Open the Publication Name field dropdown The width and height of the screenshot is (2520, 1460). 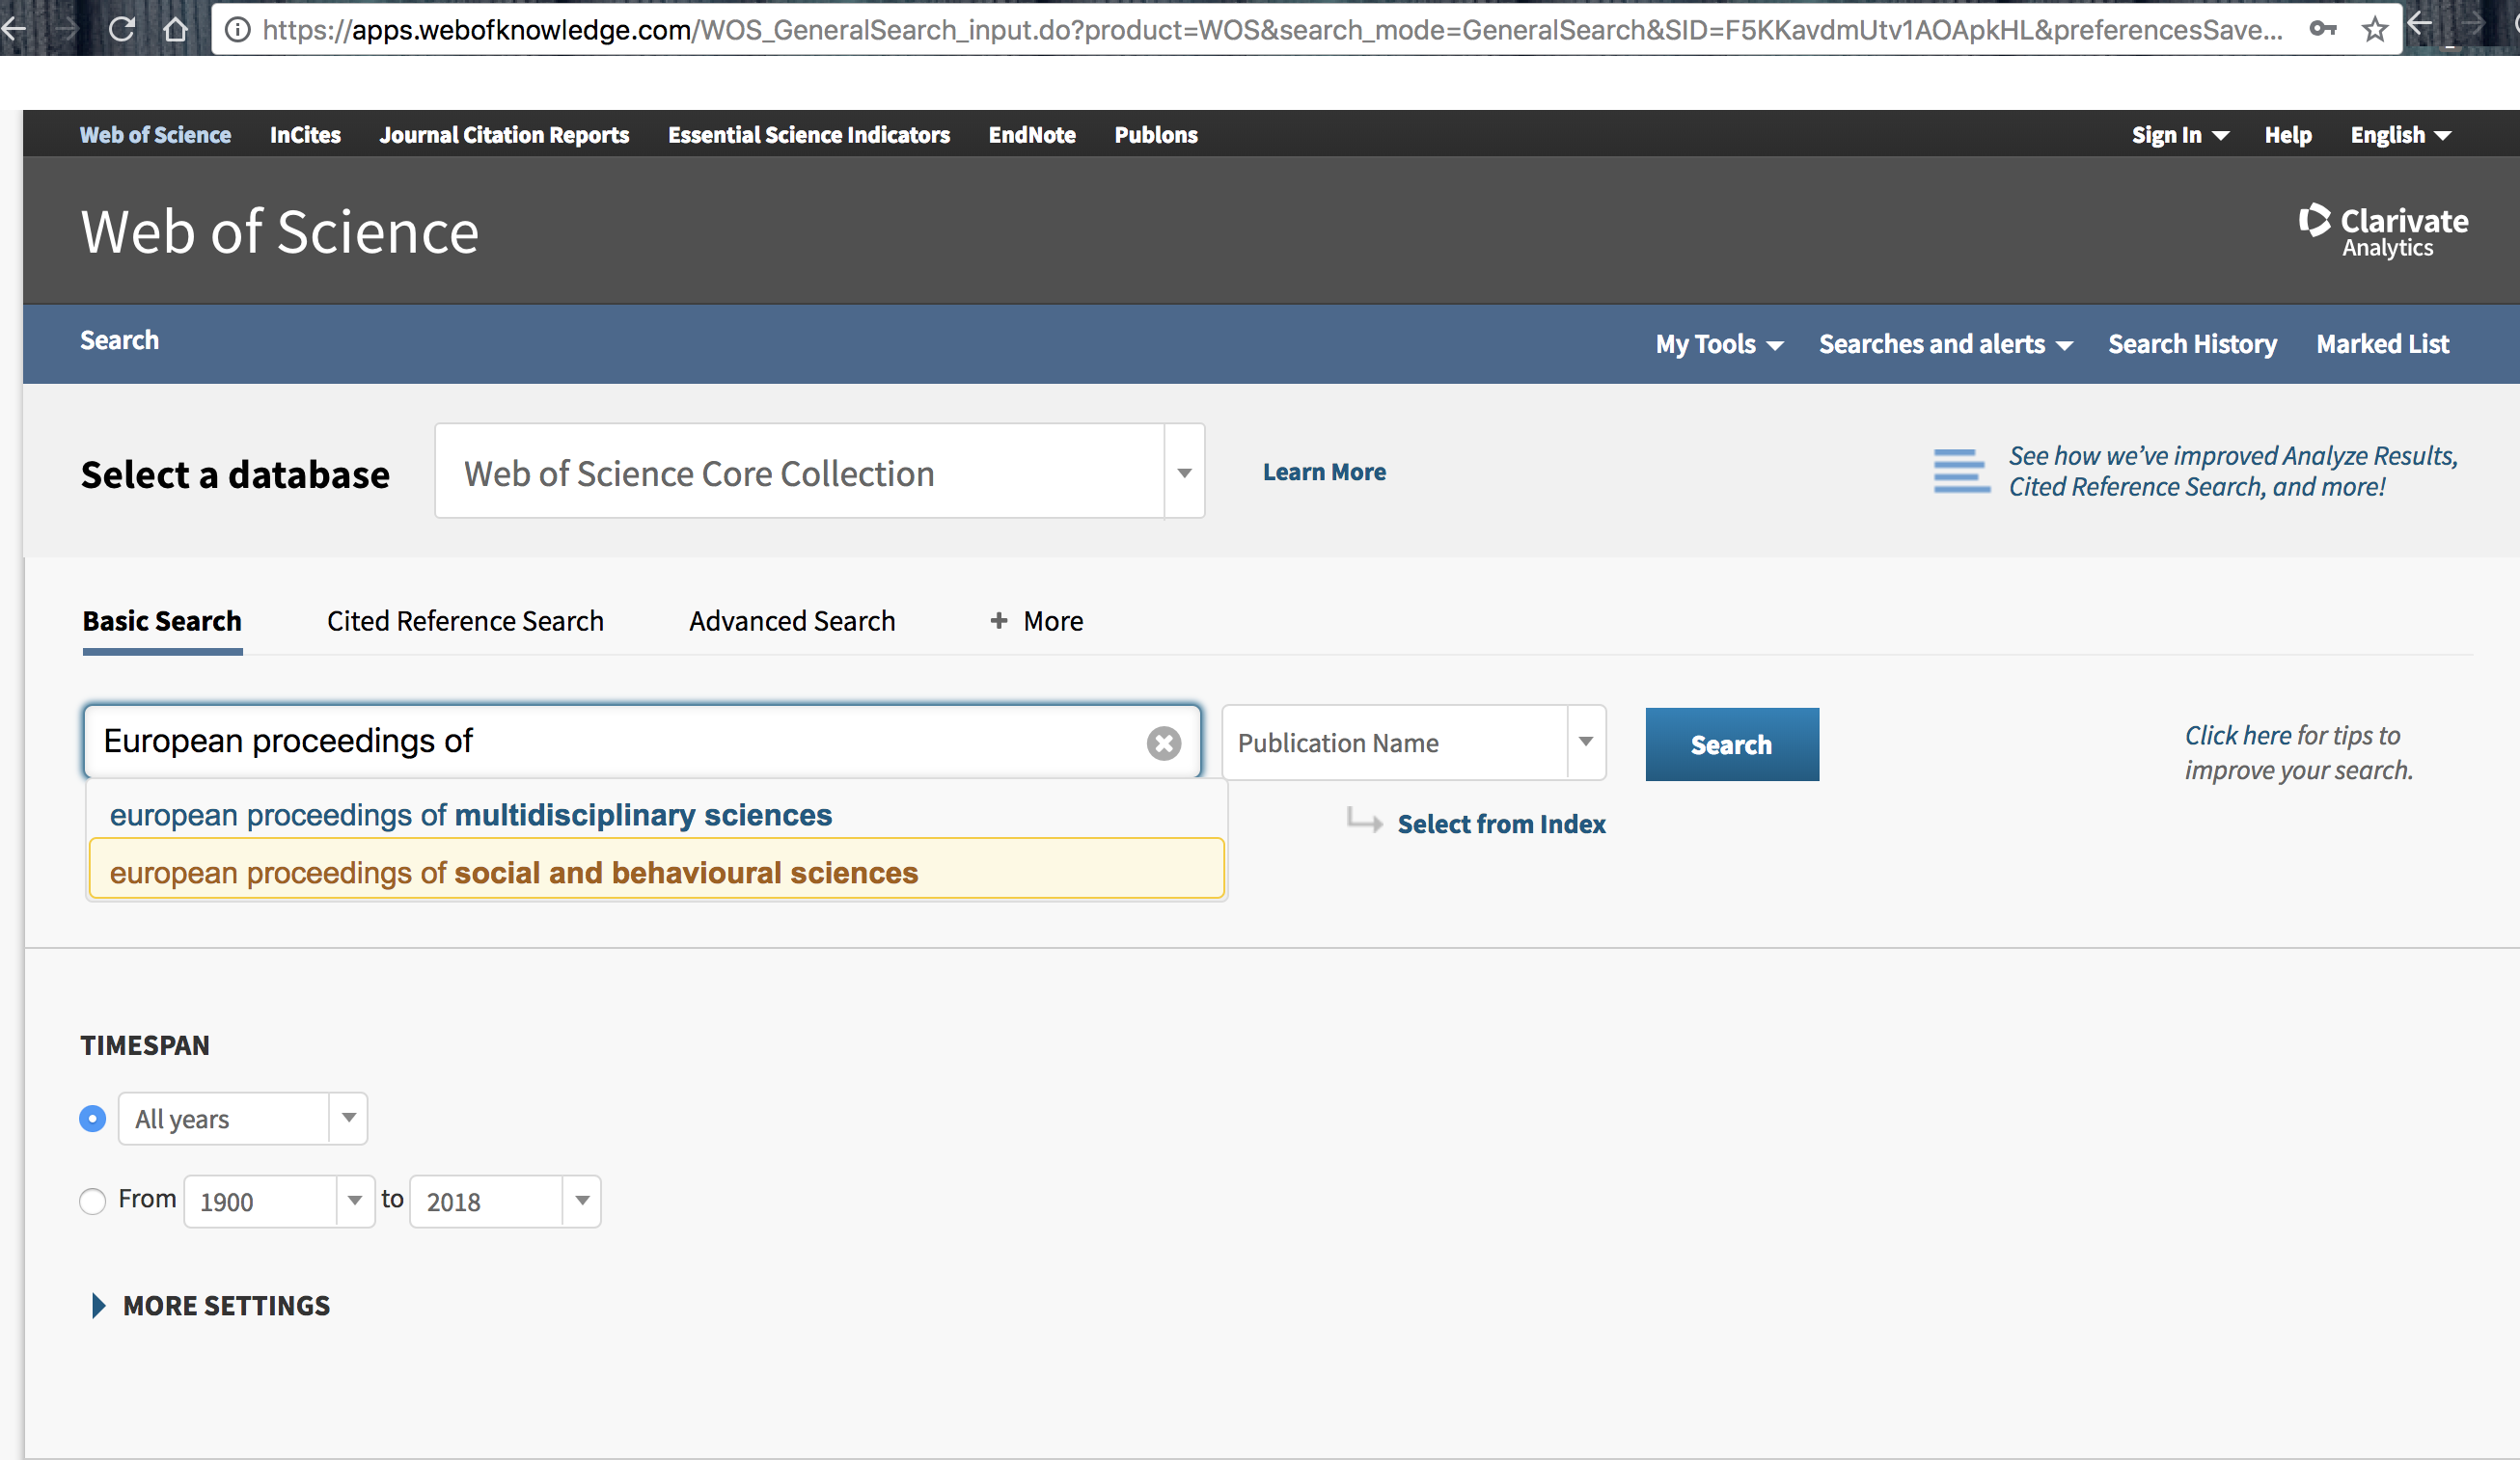coord(1585,742)
